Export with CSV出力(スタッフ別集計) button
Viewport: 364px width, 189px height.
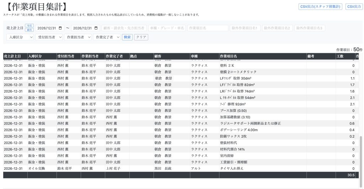[x=321, y=6]
